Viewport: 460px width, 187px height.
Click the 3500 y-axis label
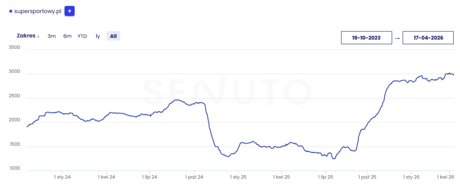click(x=14, y=47)
